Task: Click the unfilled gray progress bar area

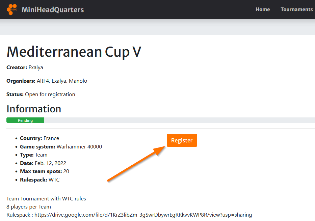Action: (x=179, y=120)
